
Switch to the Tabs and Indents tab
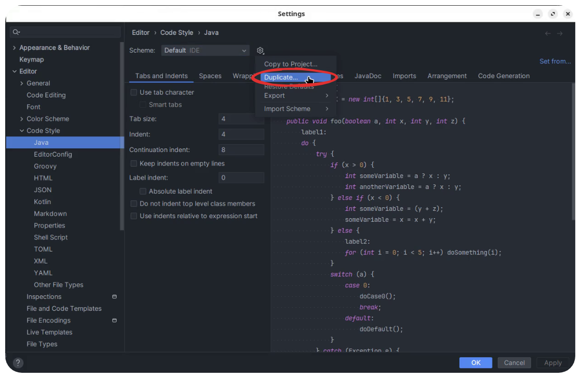tap(161, 76)
